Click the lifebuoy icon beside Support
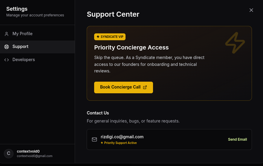Viewport: 263px width, 166px height. click(7, 47)
